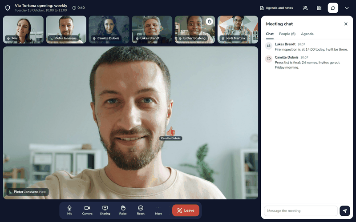Select Pieter Janssens' thumbnail
356x222 pixels.
(66, 29)
